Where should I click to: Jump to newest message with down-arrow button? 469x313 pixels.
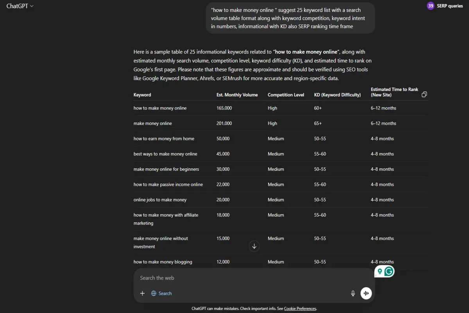point(254,246)
